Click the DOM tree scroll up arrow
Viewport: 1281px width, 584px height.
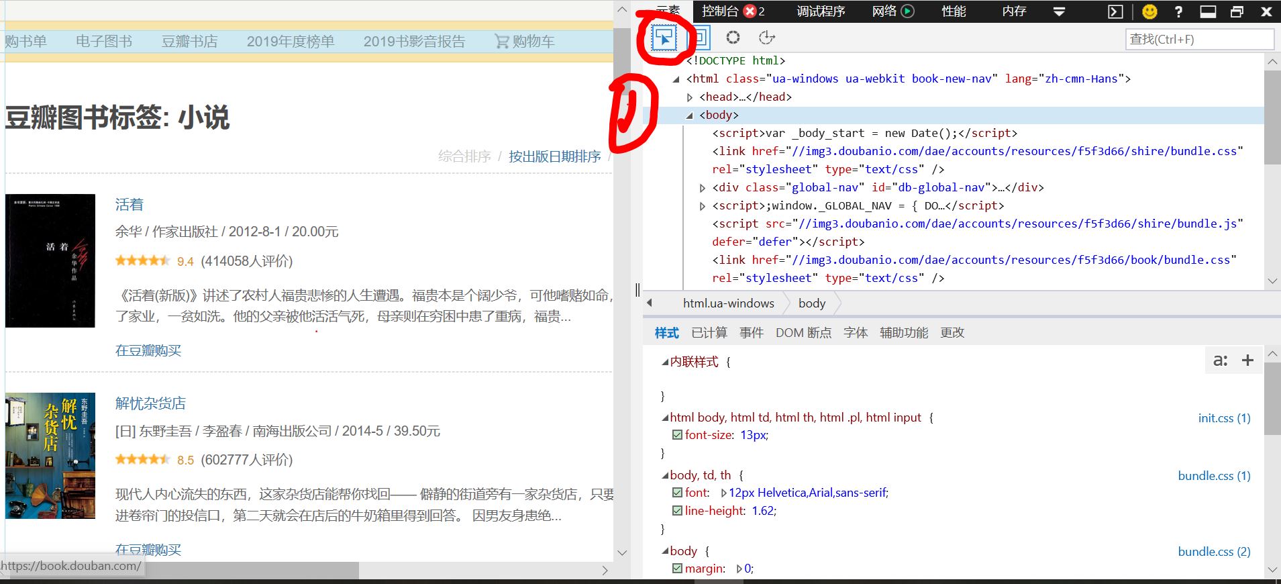click(x=1272, y=62)
